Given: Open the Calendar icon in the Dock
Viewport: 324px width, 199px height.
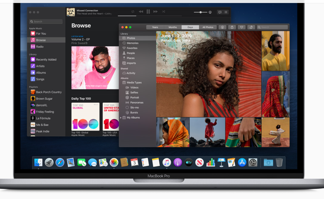Looking at the screenshot, I should 134,162.
